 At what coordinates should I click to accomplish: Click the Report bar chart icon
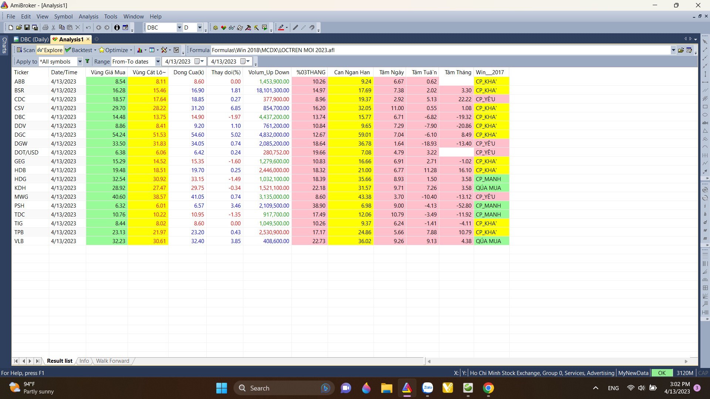coord(140,50)
